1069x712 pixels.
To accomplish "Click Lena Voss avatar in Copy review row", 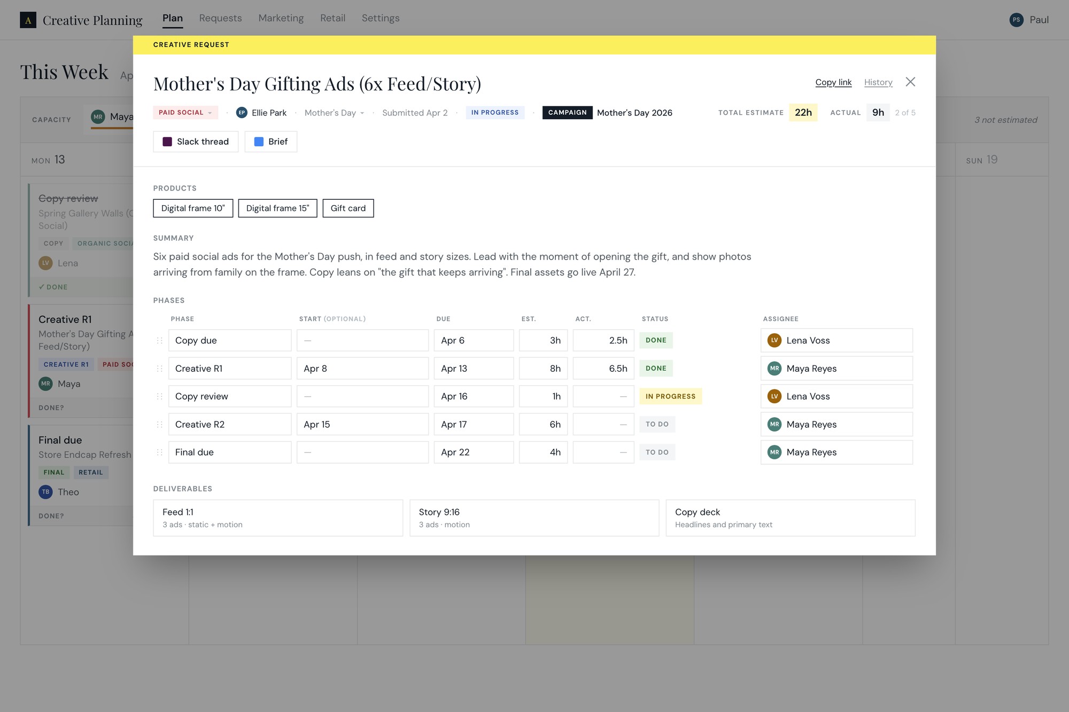I will point(774,396).
